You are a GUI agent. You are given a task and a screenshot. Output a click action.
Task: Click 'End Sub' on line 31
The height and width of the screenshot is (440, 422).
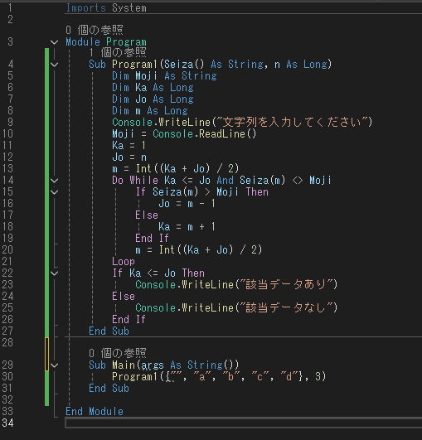[109, 388]
